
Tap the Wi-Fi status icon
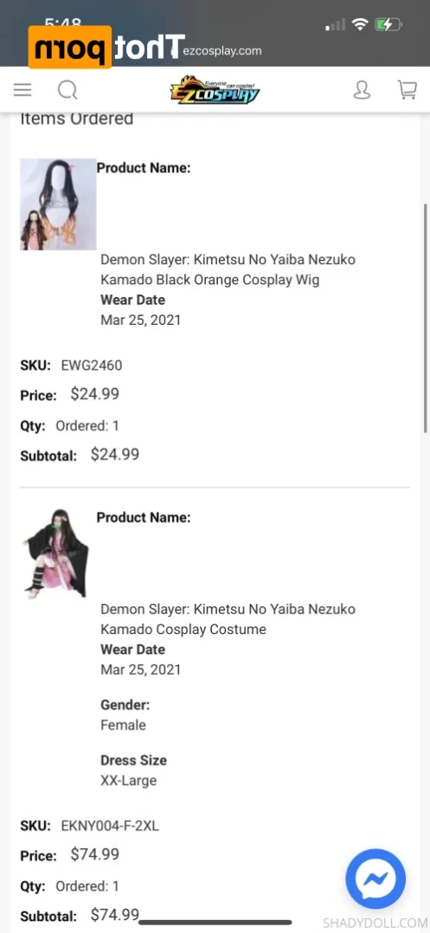pyautogui.click(x=359, y=24)
